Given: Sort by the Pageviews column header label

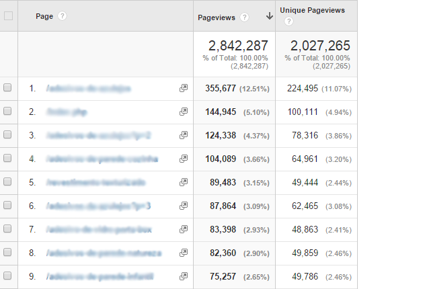Looking at the screenshot, I should pyautogui.click(x=217, y=17).
